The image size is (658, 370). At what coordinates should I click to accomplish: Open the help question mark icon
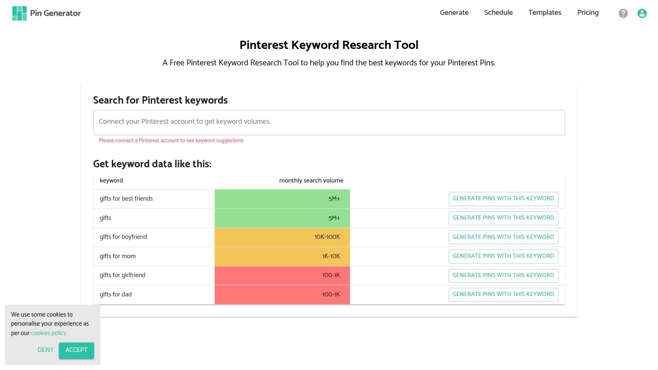coord(623,14)
